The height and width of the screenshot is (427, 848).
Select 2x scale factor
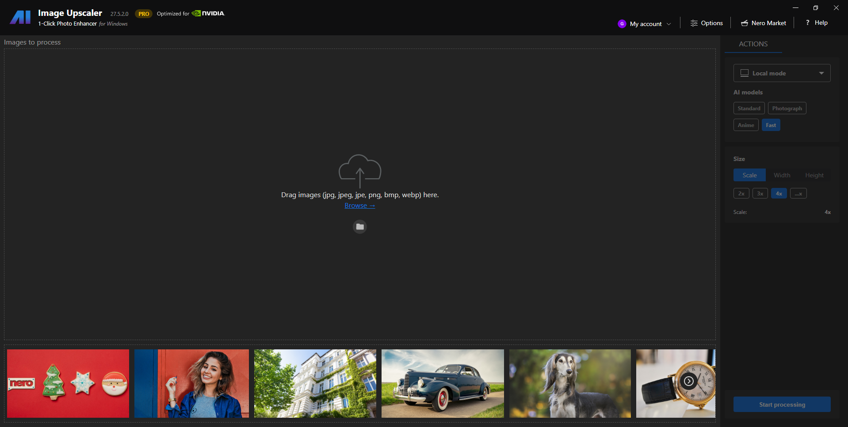point(741,194)
